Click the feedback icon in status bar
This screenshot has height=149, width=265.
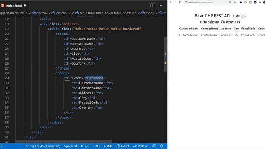tap(154, 146)
